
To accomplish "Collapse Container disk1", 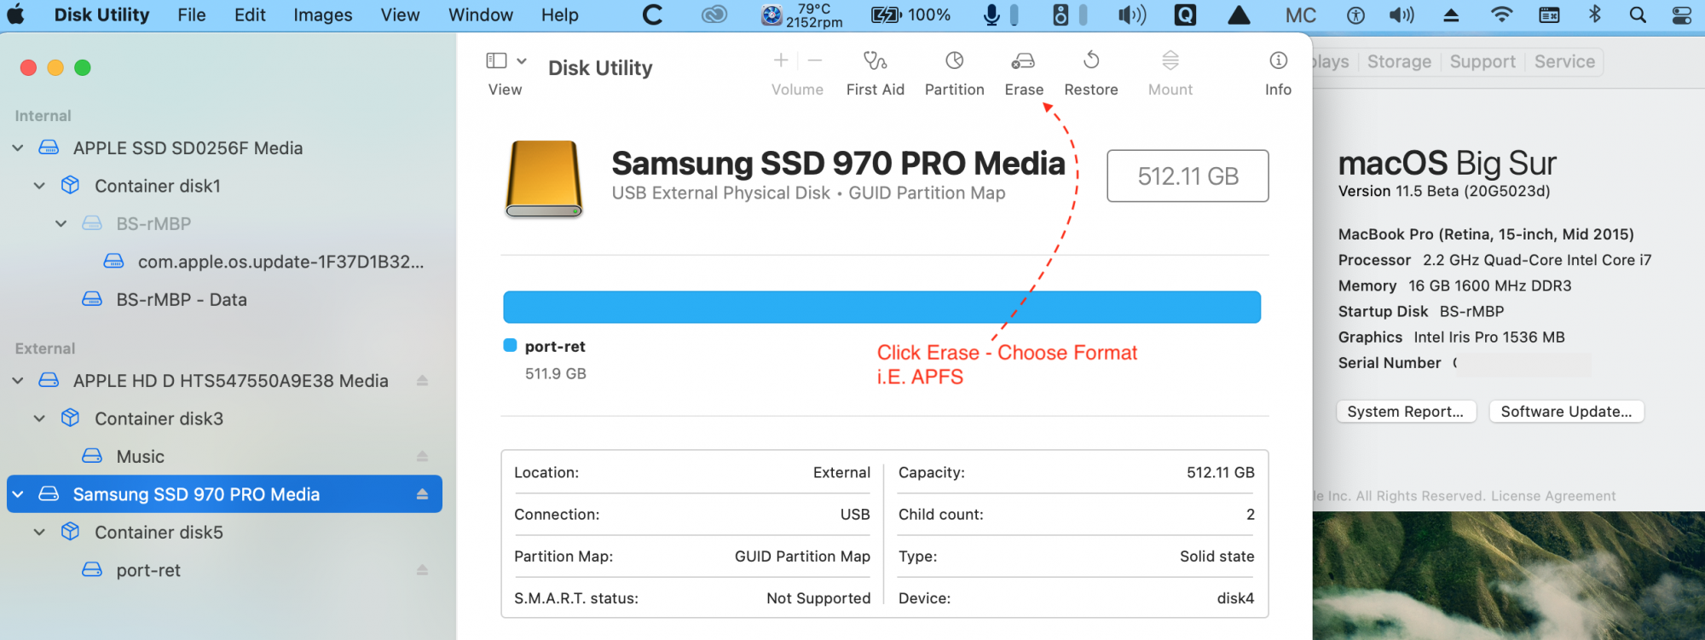I will [39, 186].
